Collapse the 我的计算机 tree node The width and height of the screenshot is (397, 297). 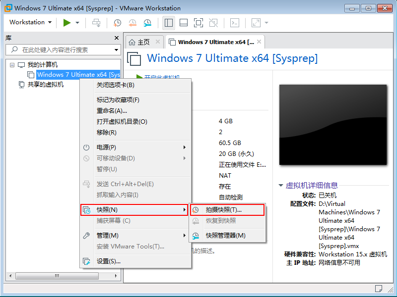point(12,65)
